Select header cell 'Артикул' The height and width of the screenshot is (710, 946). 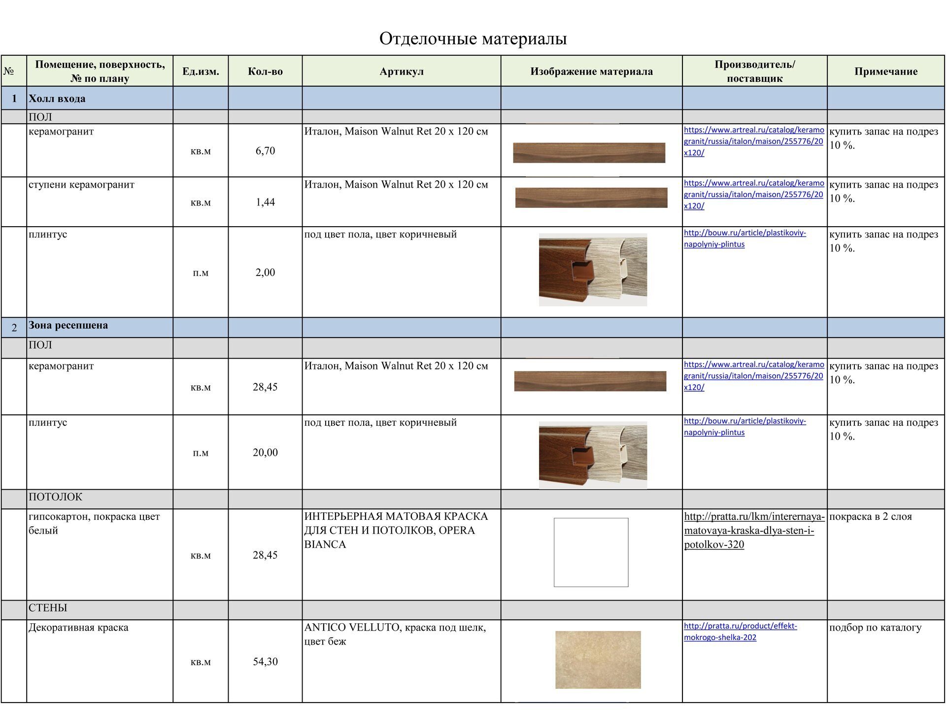[x=402, y=71]
